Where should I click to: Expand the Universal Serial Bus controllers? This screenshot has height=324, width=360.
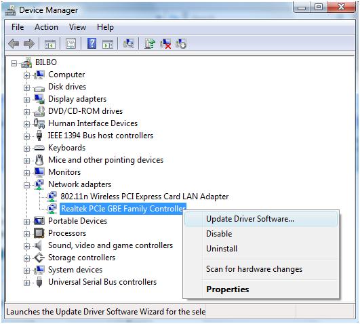(x=26, y=283)
